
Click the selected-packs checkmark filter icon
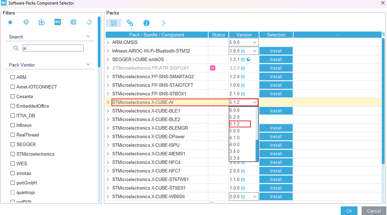tap(26, 22)
